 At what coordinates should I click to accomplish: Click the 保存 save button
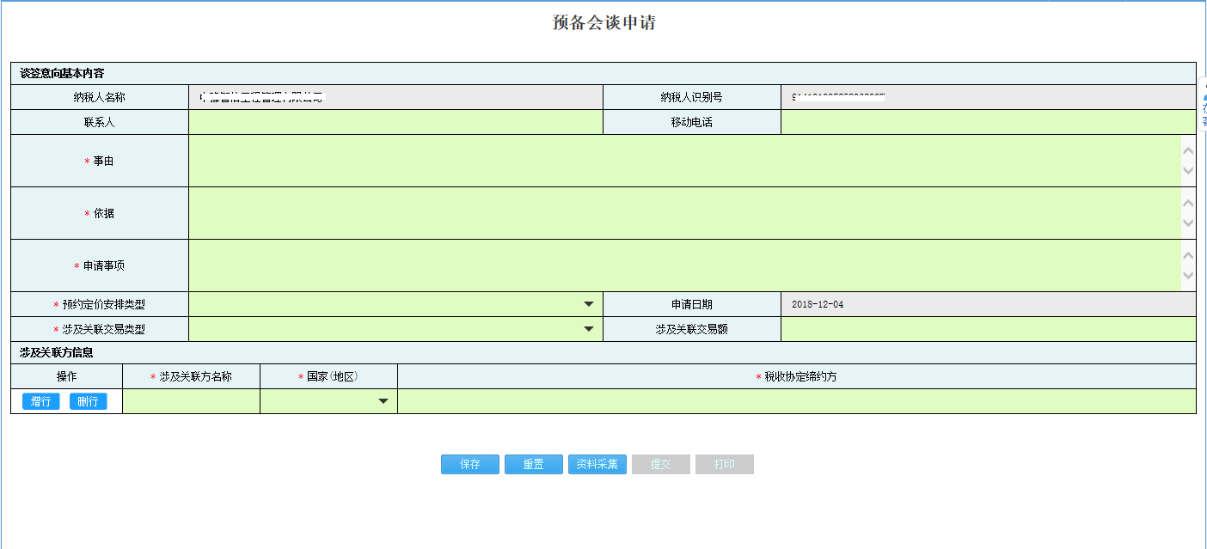click(x=469, y=464)
